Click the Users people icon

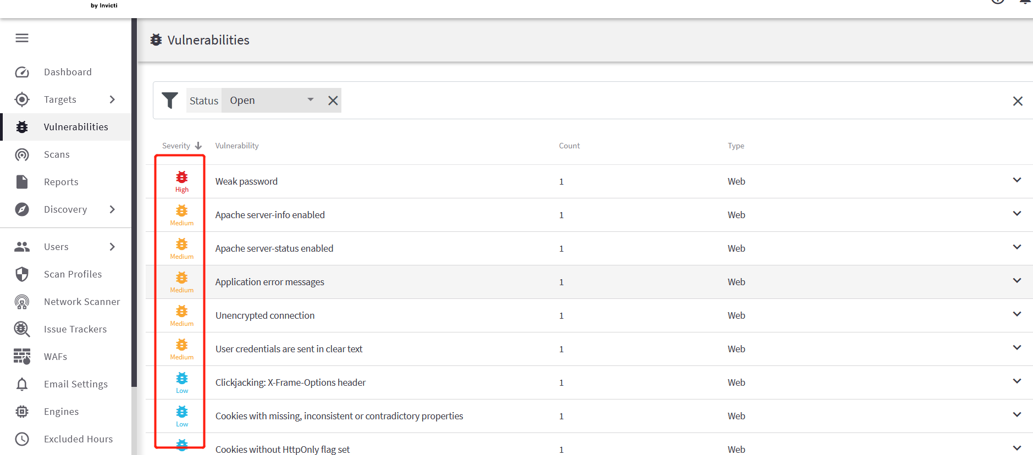pyautogui.click(x=22, y=247)
